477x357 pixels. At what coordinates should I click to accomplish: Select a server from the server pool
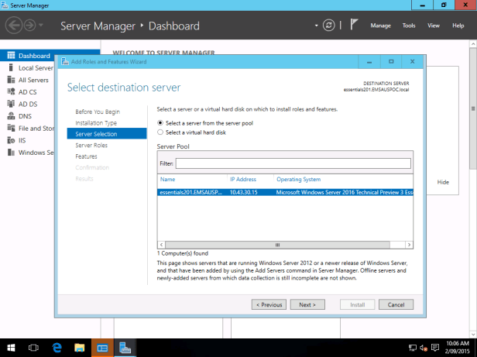tap(160, 122)
